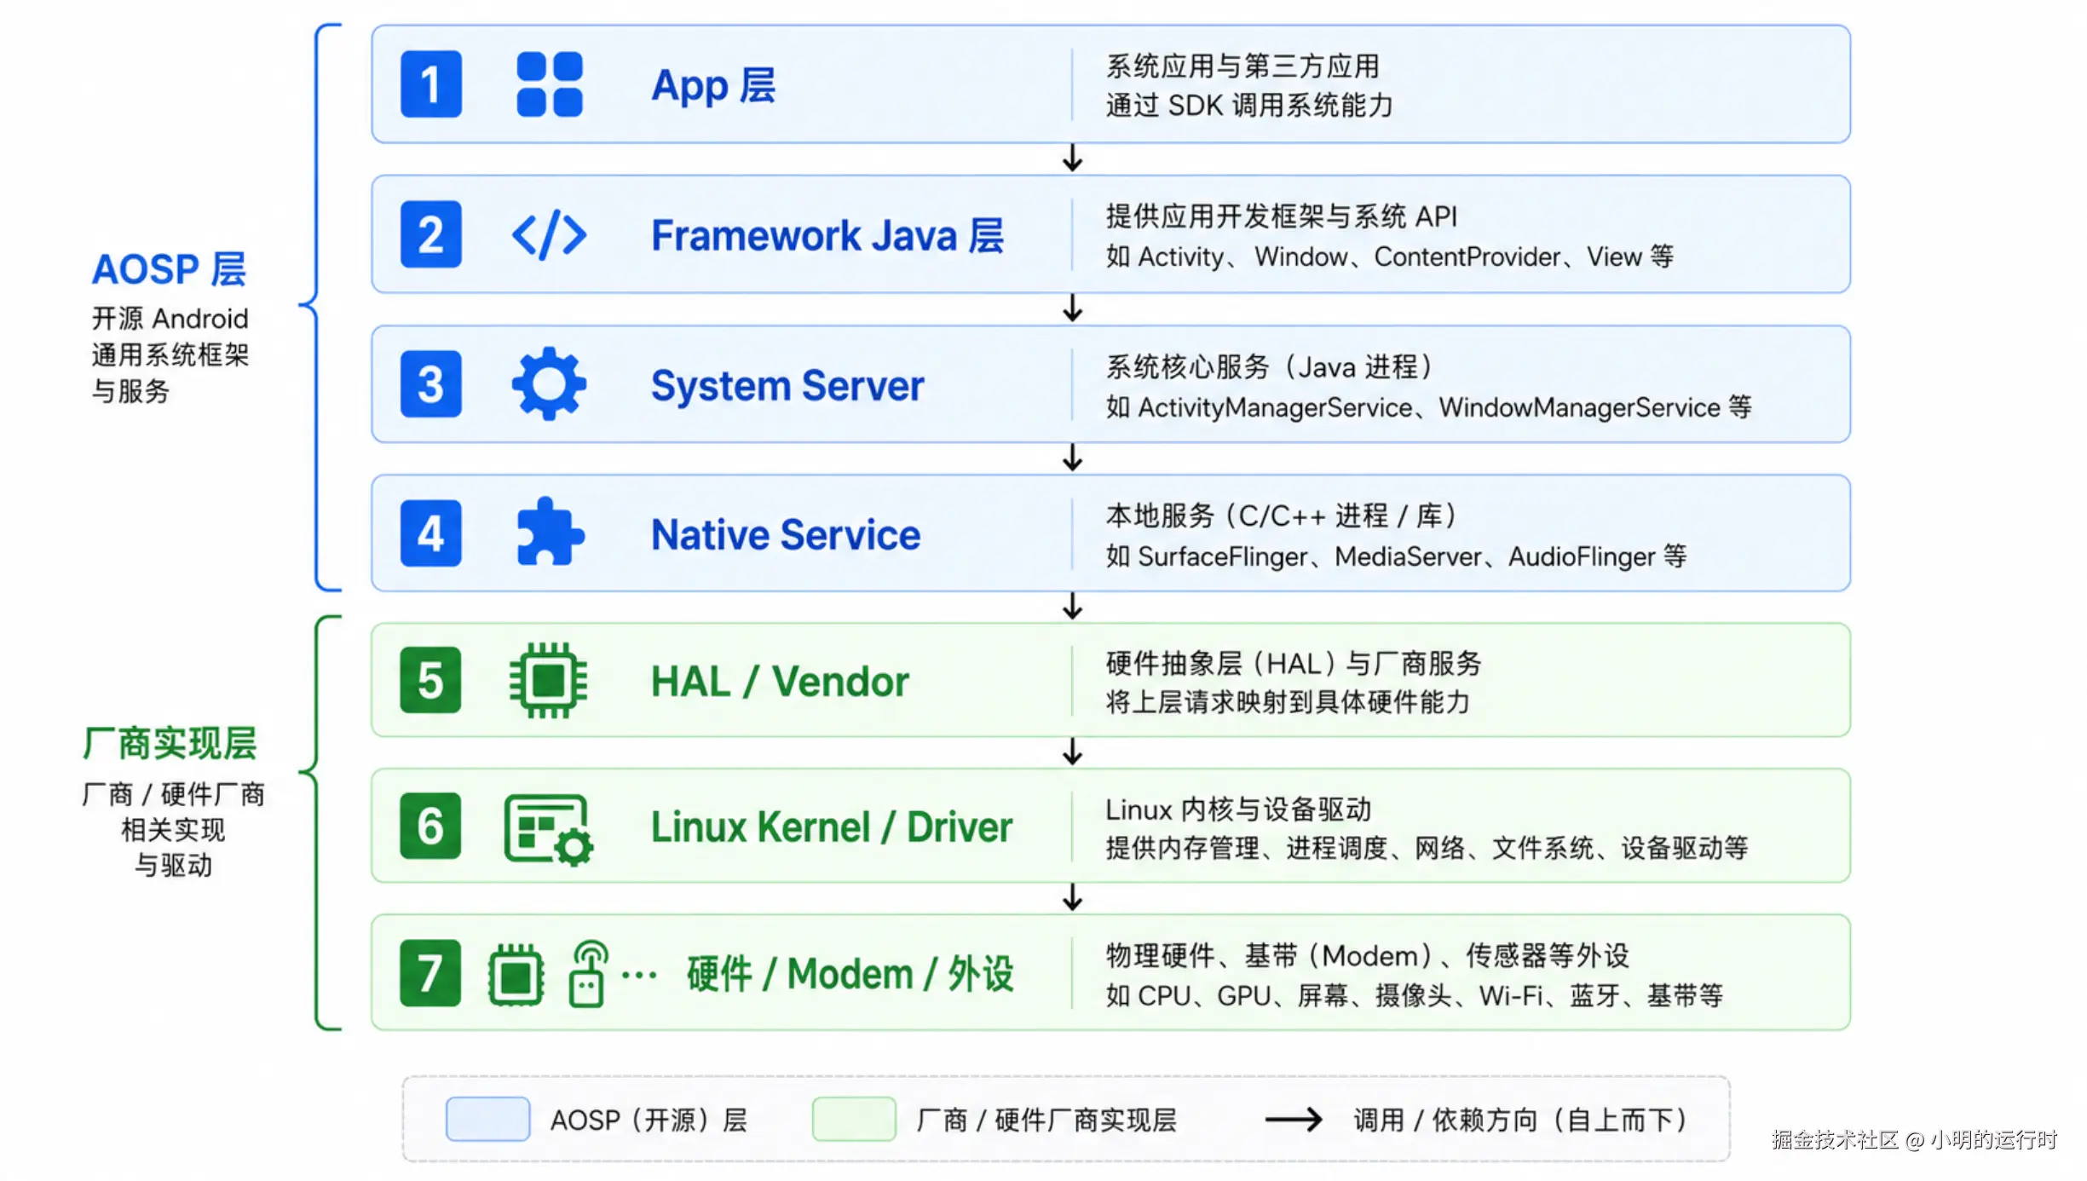Viewport: 2087px width, 1181px height.
Task: Click the blue number 3 badge
Action: pos(431,384)
